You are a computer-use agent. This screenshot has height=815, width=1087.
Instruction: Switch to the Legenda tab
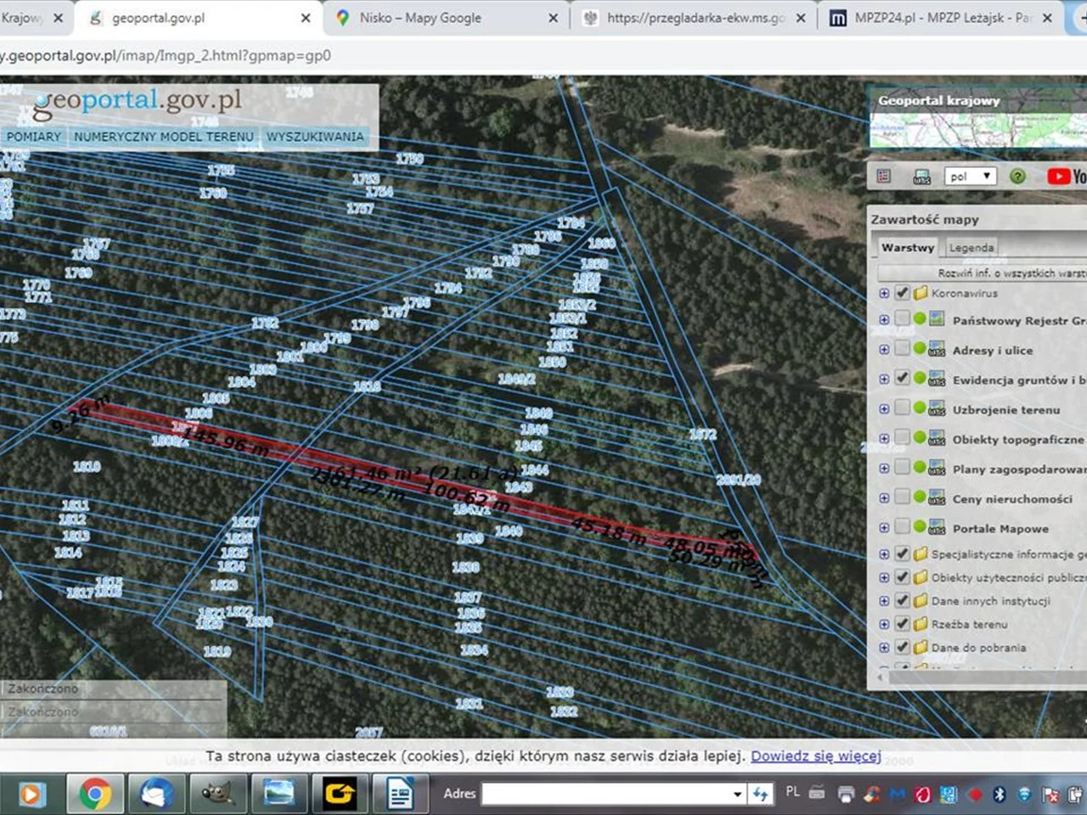971,248
